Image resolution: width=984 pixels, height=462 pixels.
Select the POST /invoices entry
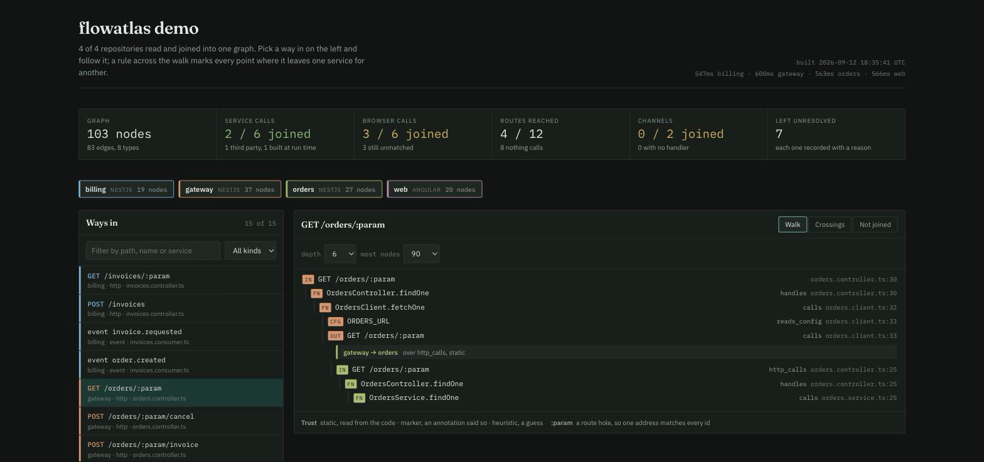pos(181,308)
